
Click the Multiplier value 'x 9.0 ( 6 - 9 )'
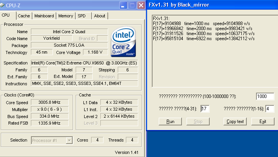click(x=50, y=109)
